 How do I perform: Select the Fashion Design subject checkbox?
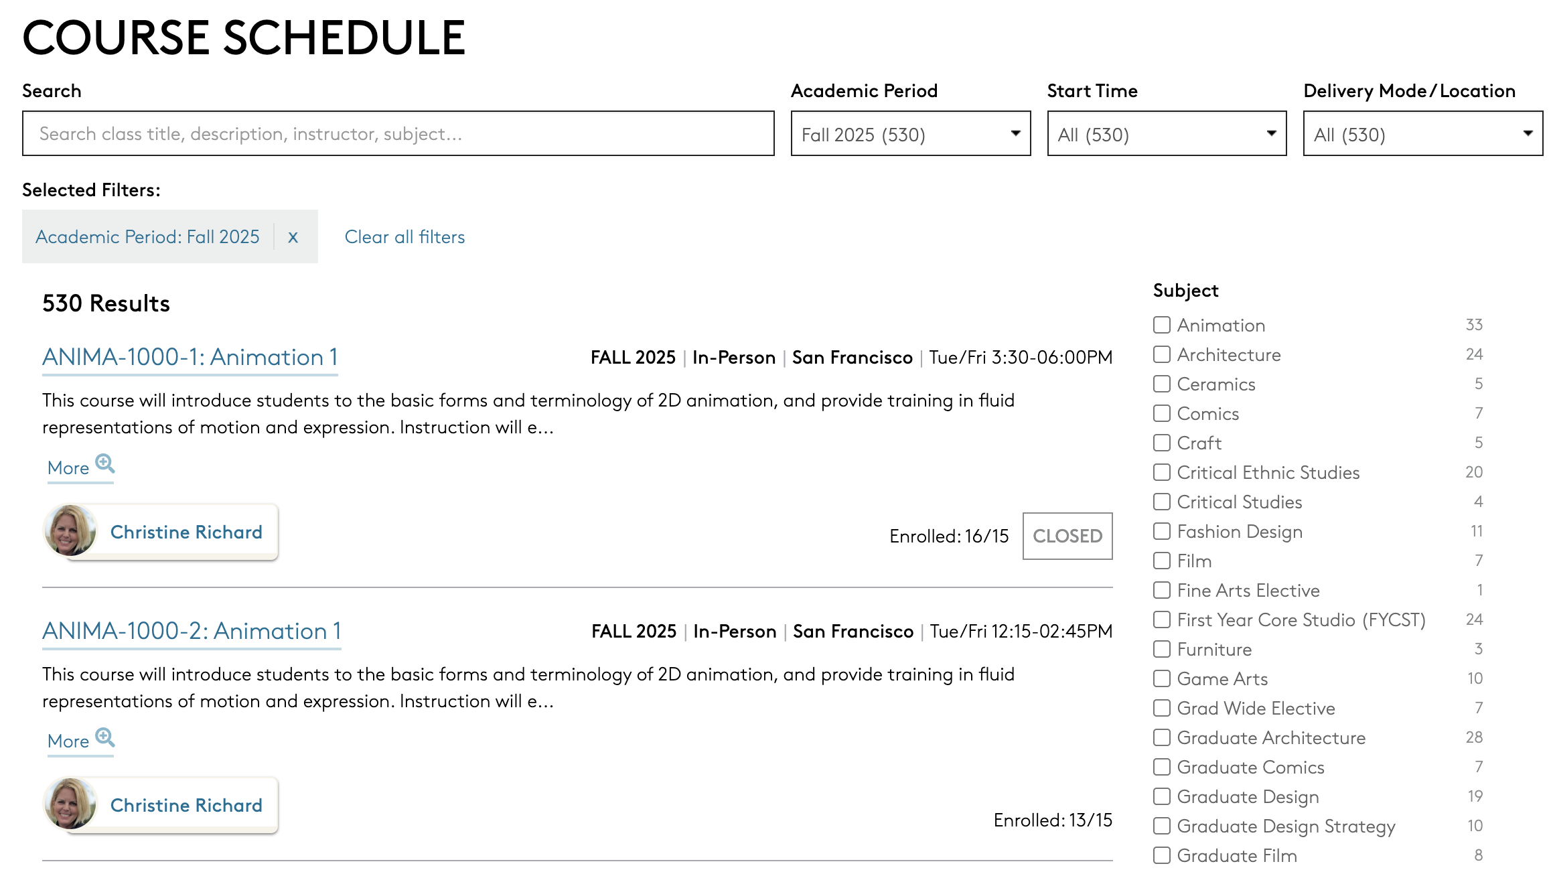coord(1162,532)
